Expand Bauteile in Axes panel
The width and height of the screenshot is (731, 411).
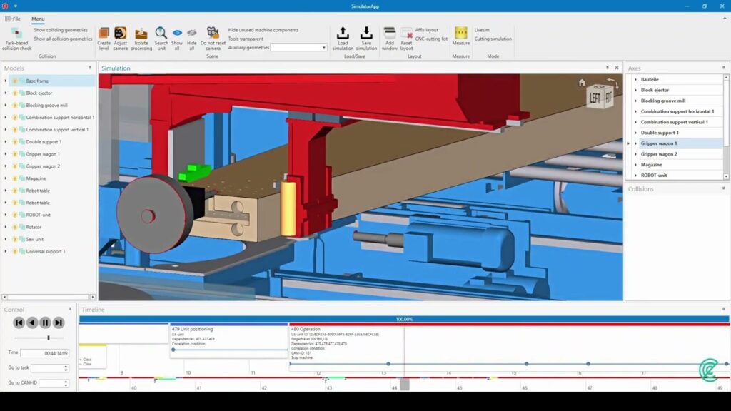[x=635, y=80]
